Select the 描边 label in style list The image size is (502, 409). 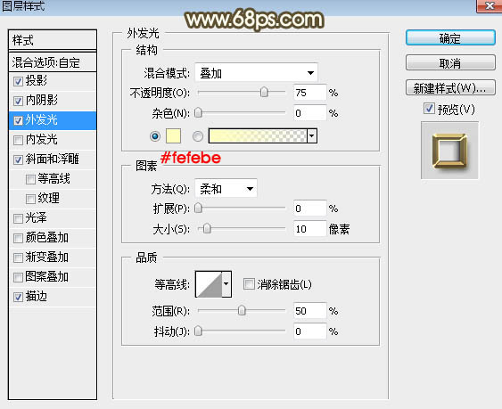[x=37, y=297]
